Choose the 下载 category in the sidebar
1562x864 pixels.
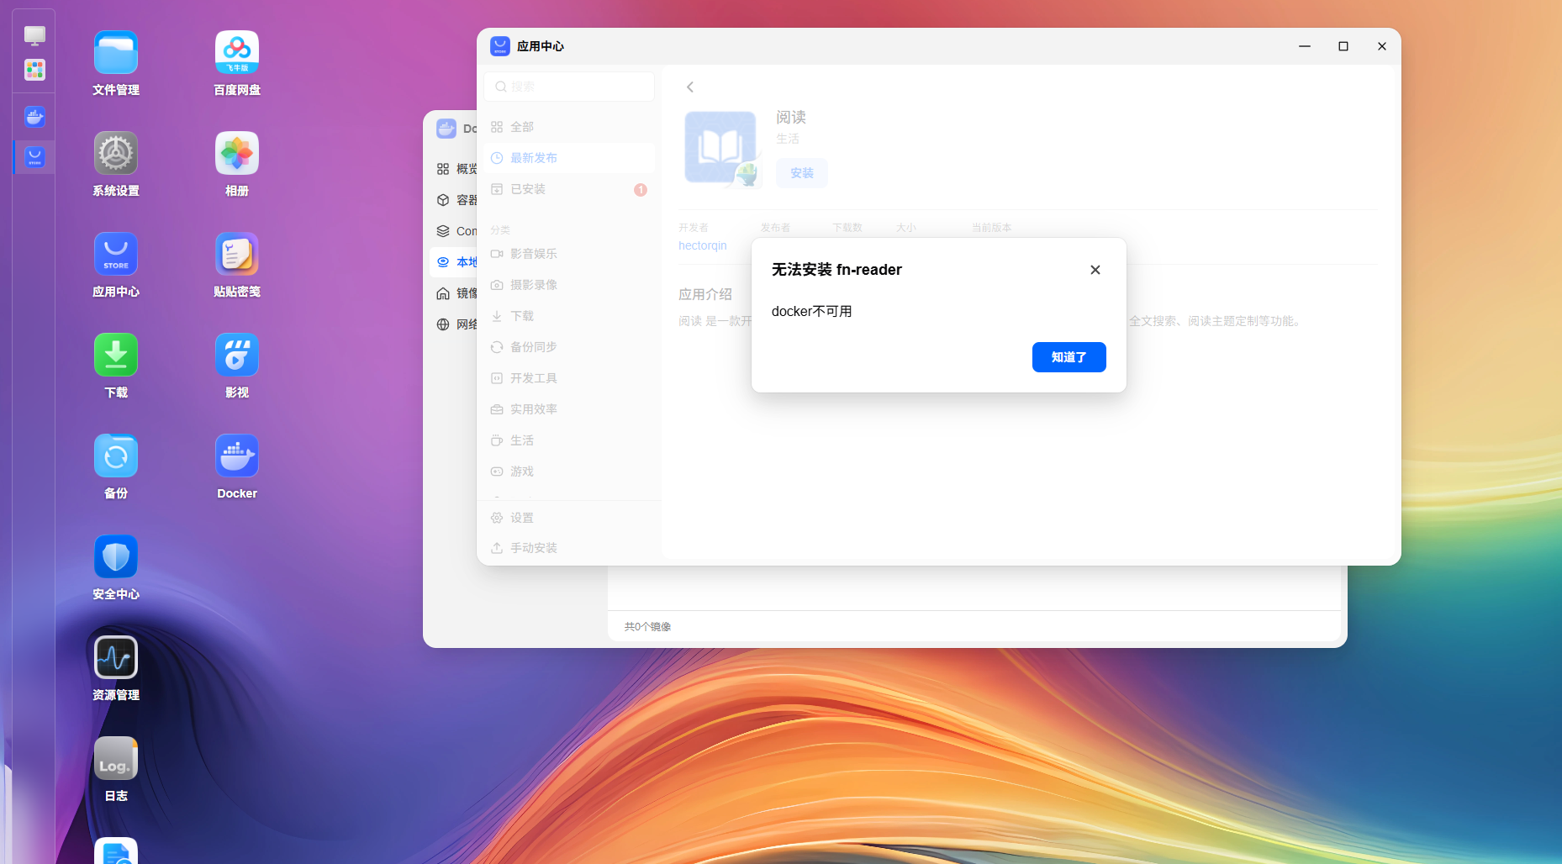tap(569, 316)
